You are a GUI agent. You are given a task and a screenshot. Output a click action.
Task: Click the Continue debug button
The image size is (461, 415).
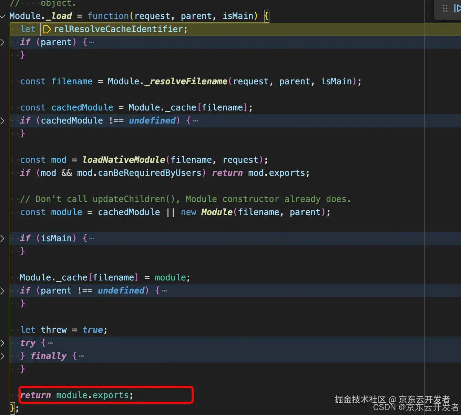click(x=457, y=9)
